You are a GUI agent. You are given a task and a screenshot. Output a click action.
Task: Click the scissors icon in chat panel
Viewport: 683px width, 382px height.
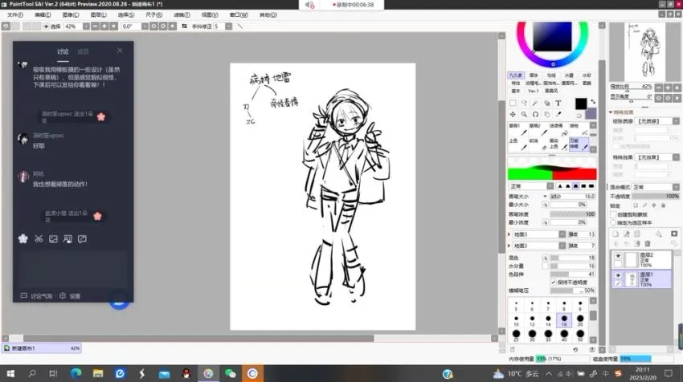tap(38, 239)
